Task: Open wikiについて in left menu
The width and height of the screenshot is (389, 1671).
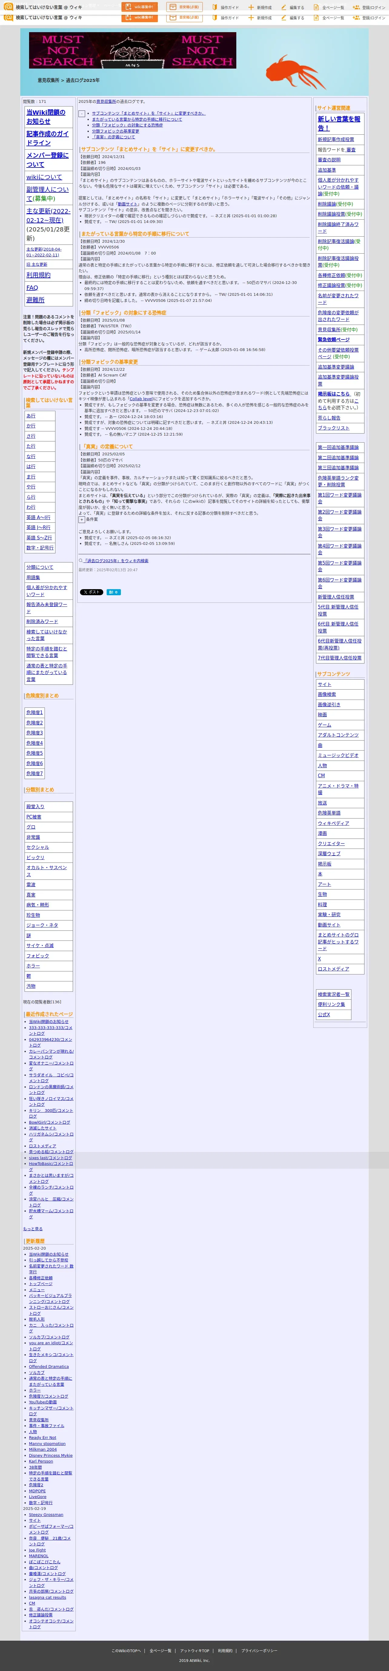Action: point(44,177)
